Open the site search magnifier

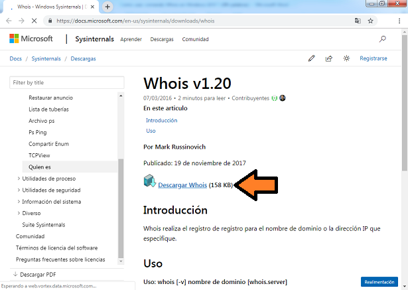382,39
